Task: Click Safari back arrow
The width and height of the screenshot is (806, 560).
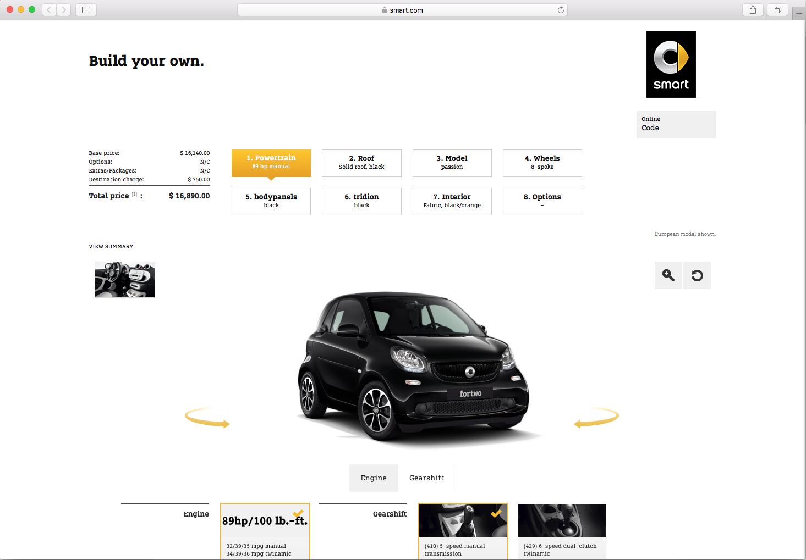Action: (x=49, y=10)
